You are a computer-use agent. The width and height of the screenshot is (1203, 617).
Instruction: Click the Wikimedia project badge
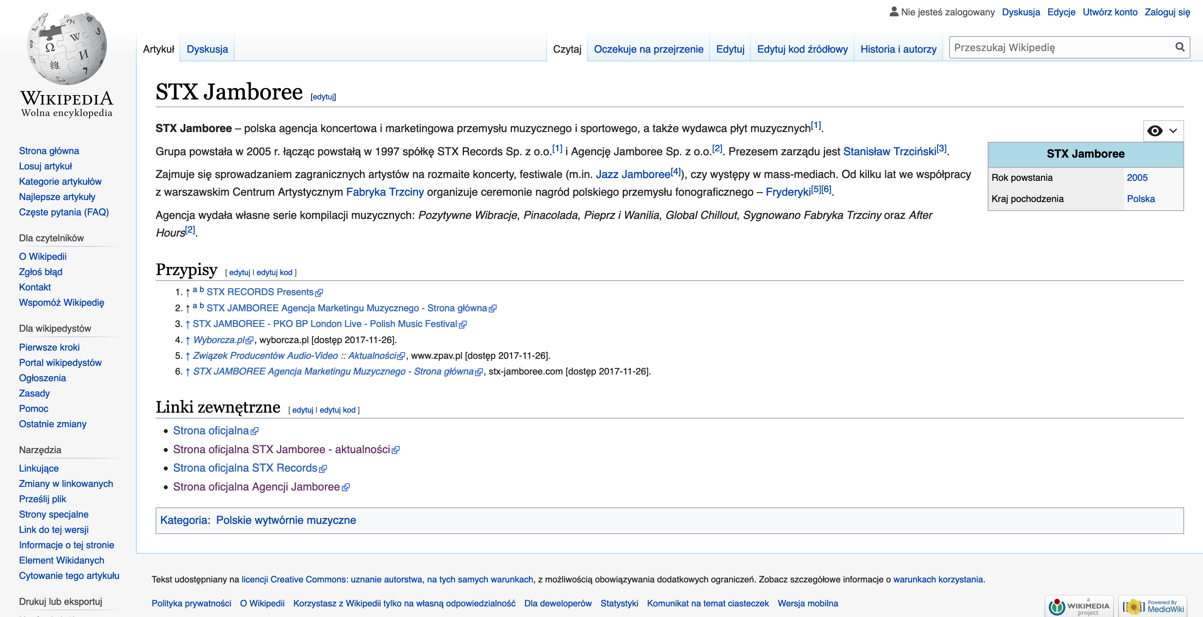1079,606
